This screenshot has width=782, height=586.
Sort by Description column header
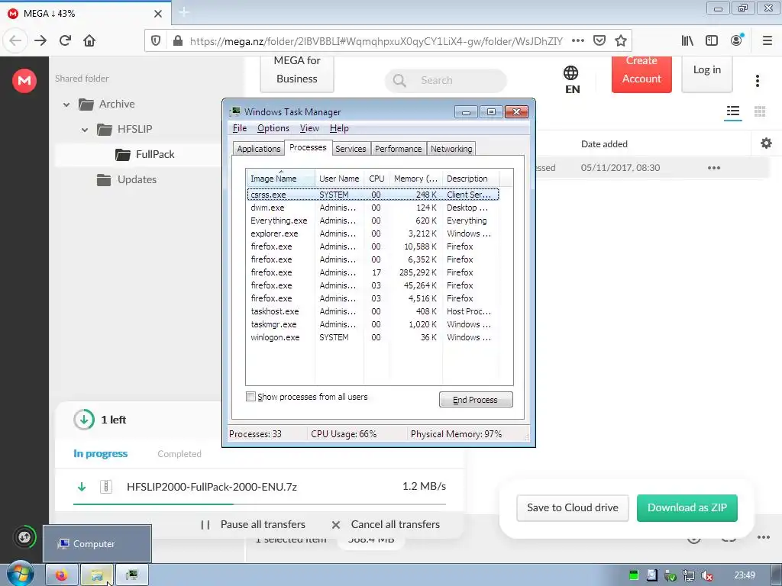coord(470,178)
